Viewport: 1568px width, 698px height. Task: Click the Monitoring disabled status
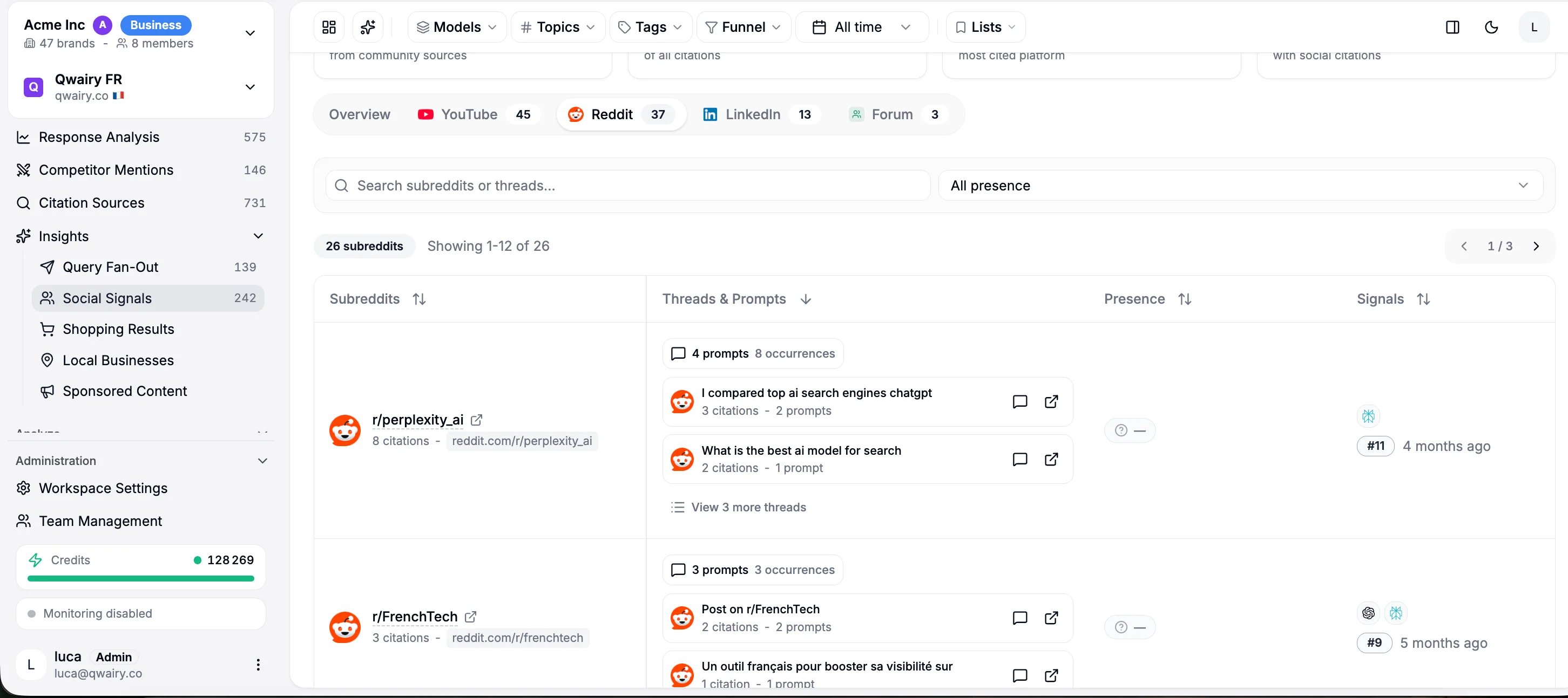pyautogui.click(x=140, y=614)
